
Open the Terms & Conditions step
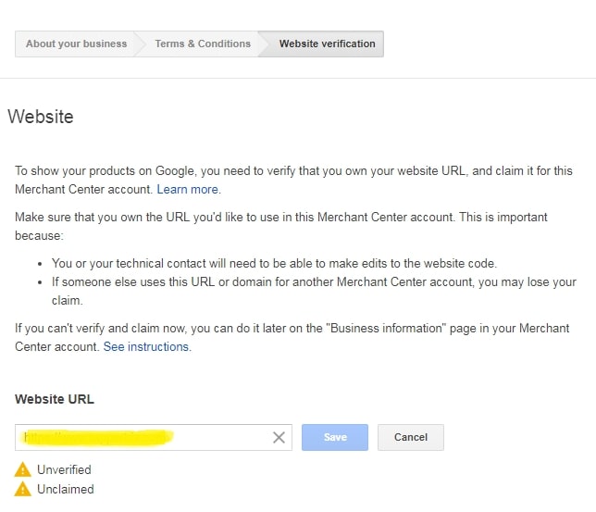(x=203, y=44)
